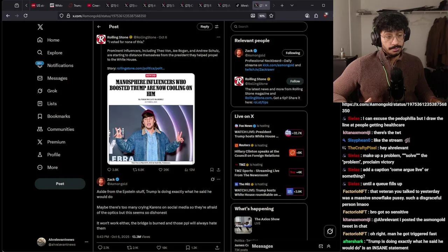
Task: Open Messages in sidebar
Action: (52, 78)
